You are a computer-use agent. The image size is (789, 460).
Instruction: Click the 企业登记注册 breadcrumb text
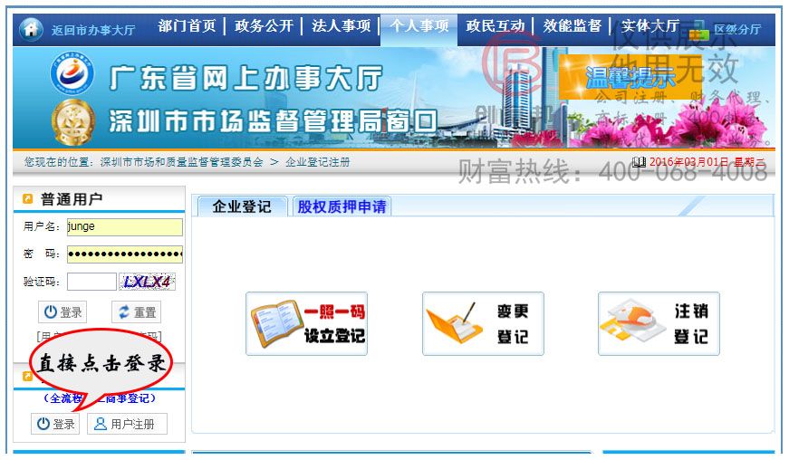pos(318,162)
